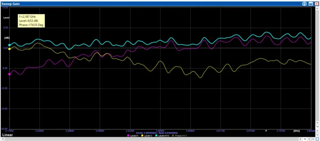Click the bottommost vertical zoom down arrow
320x141 pixels.
[x=317, y=135]
